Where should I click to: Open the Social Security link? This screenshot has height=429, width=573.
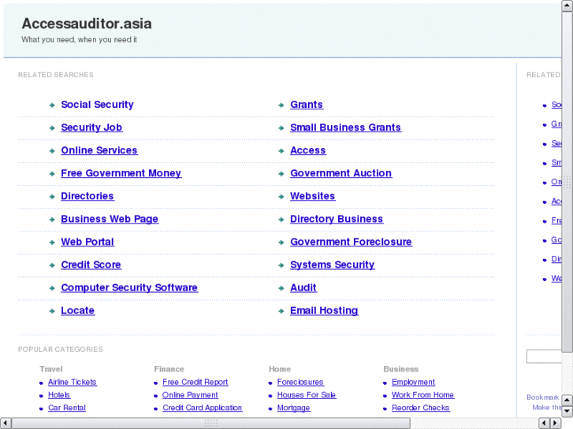click(97, 105)
